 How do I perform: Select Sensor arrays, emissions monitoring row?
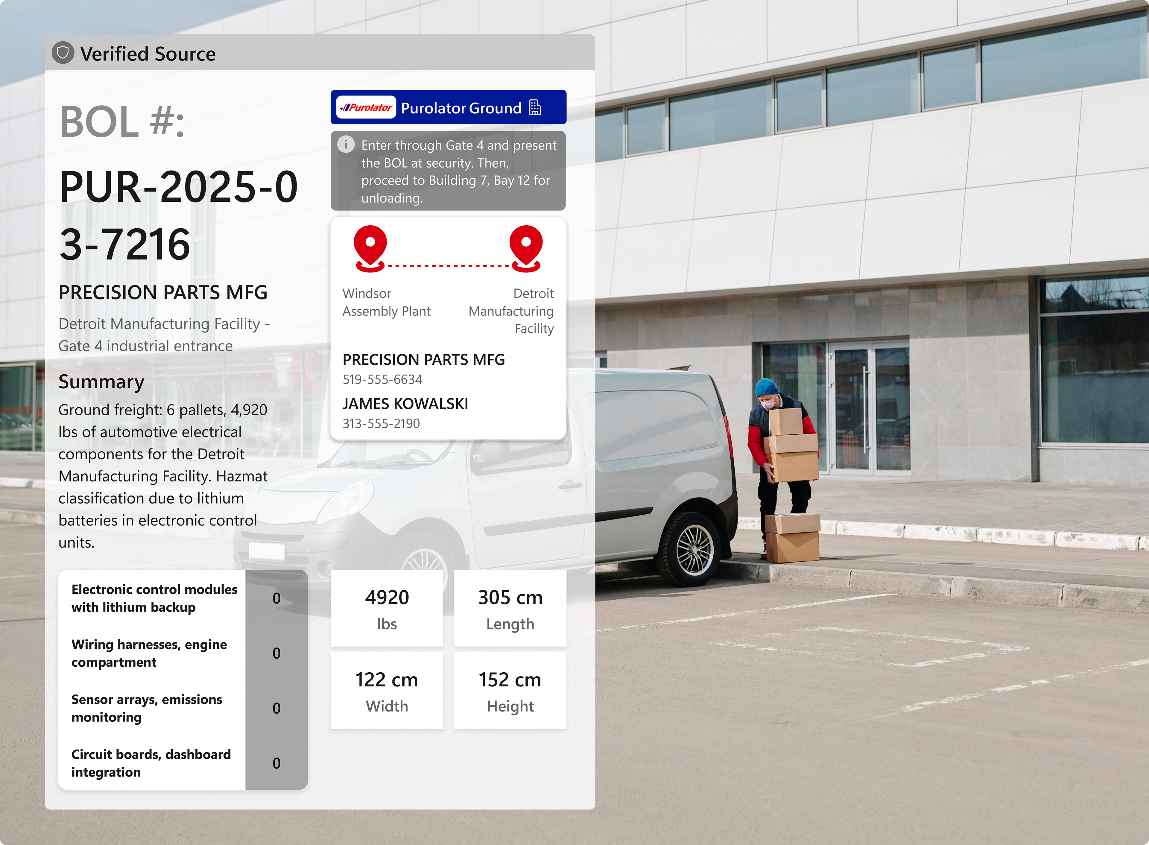147,708
